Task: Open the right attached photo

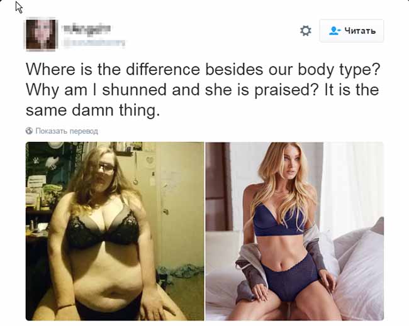Action: 294,231
